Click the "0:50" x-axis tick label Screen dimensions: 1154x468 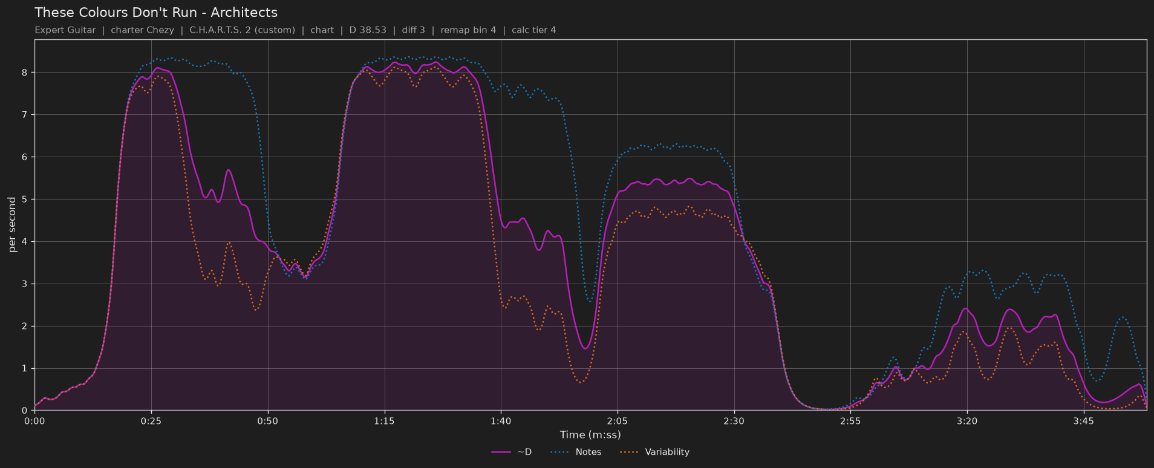[x=268, y=421]
